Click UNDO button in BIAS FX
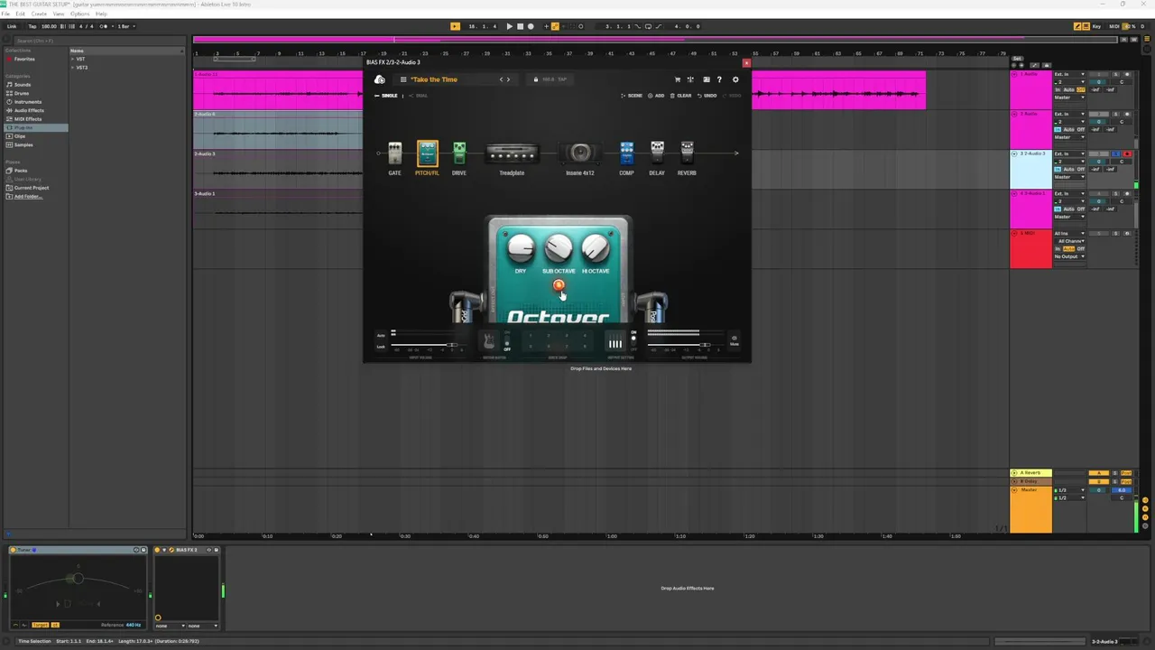The width and height of the screenshot is (1155, 650). tap(707, 96)
